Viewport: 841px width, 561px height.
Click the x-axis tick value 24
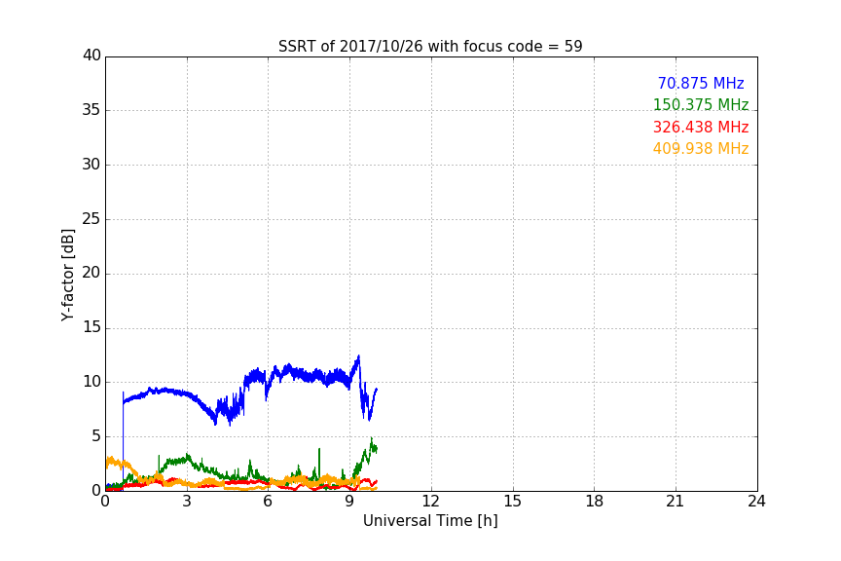(756, 502)
